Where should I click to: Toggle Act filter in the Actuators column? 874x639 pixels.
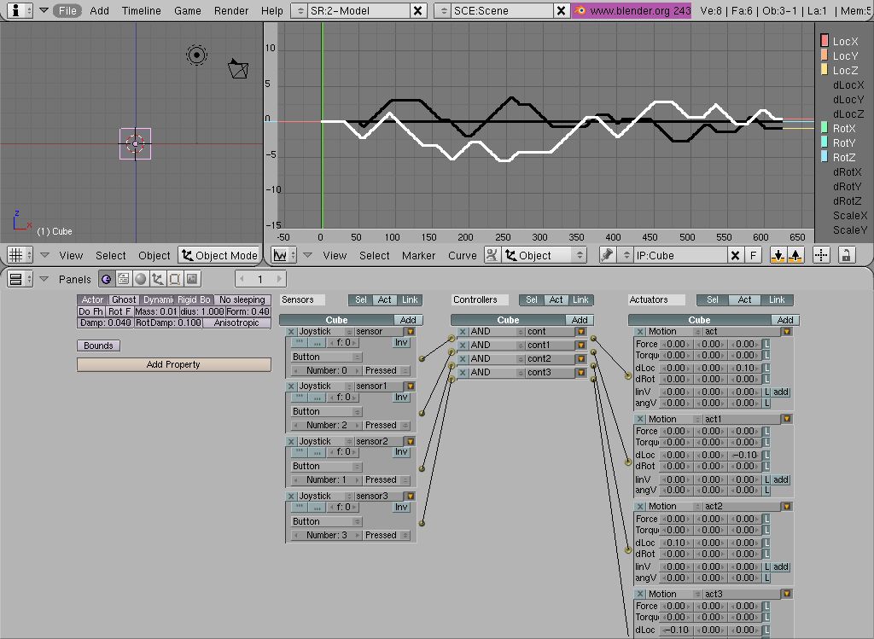[744, 299]
